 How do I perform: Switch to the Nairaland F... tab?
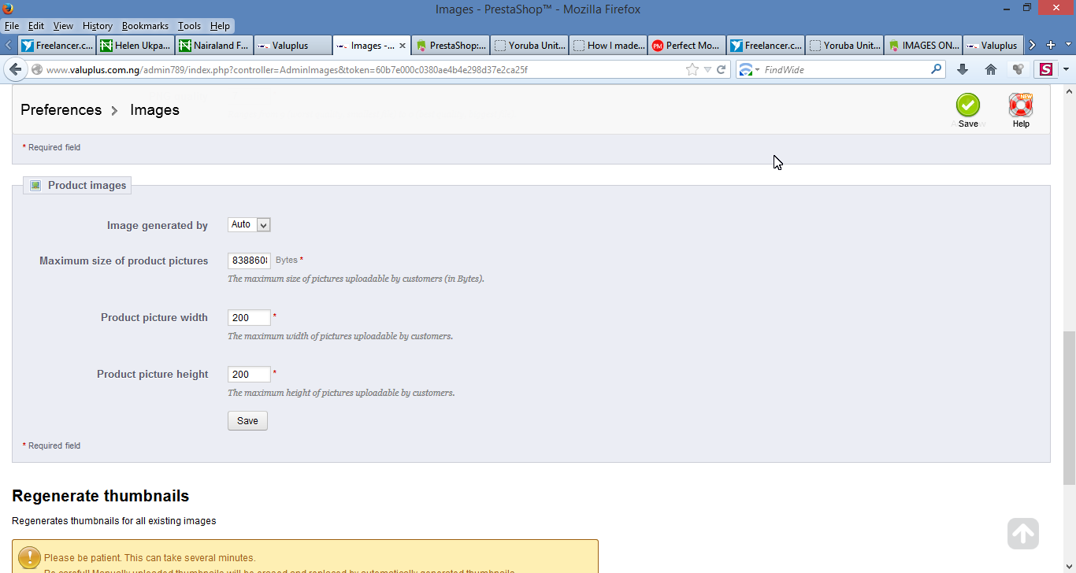(214, 46)
